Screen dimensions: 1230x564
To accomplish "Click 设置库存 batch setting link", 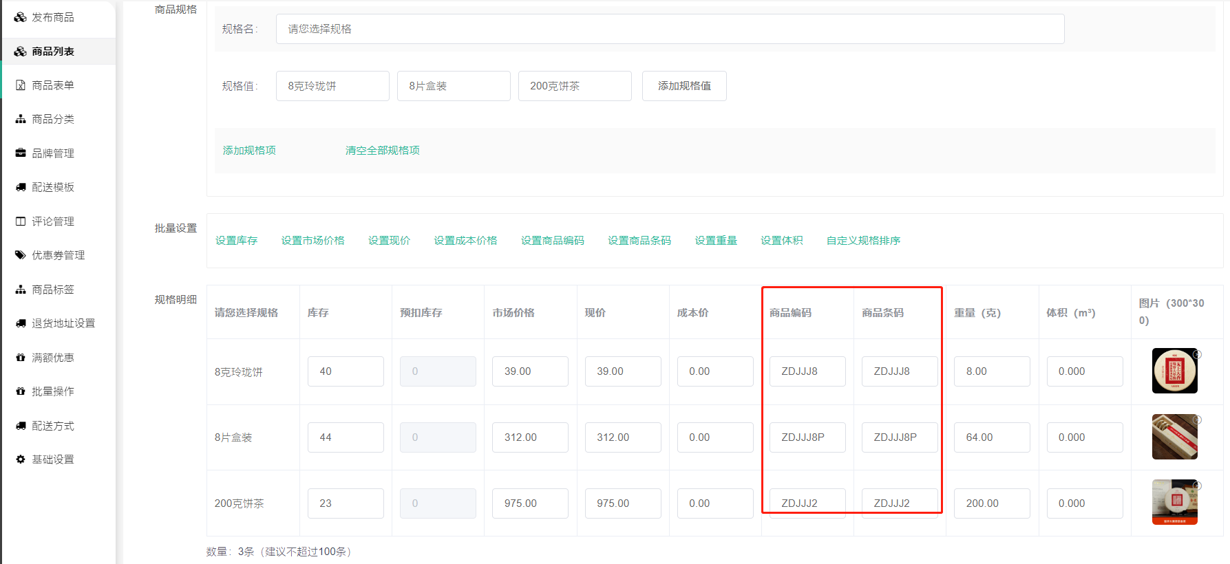I will [x=236, y=241].
